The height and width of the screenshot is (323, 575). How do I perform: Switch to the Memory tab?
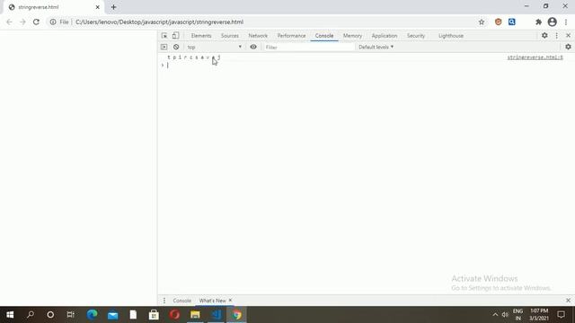click(x=352, y=36)
